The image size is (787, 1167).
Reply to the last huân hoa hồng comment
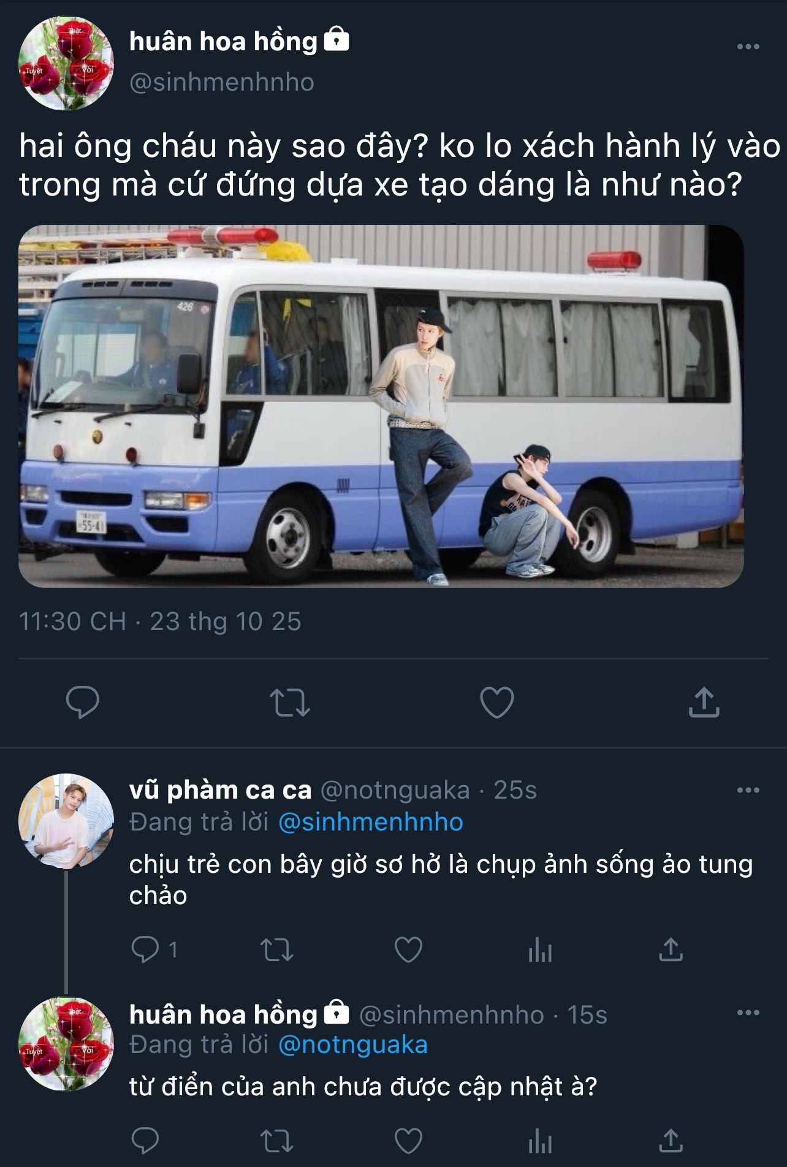click(145, 1141)
